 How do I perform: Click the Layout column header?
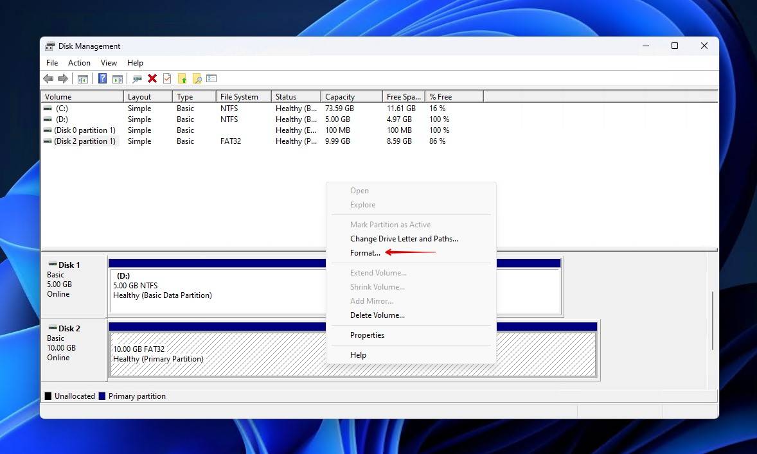tap(148, 96)
